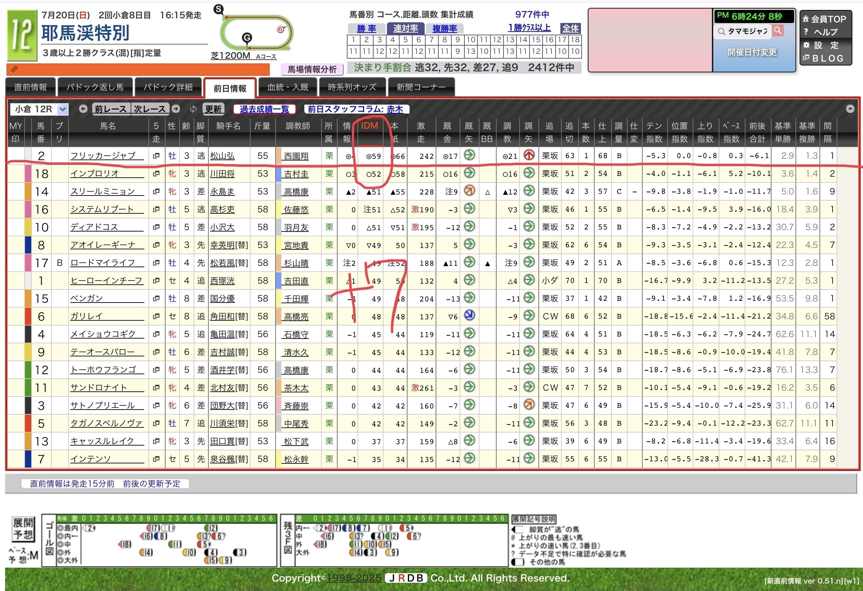Click the 1勝クラス以上 link
This screenshot has height=591, width=863.
(x=529, y=27)
